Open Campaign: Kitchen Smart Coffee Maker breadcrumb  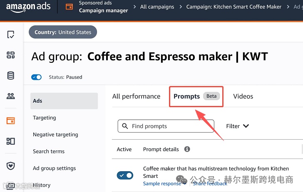(x=233, y=7)
